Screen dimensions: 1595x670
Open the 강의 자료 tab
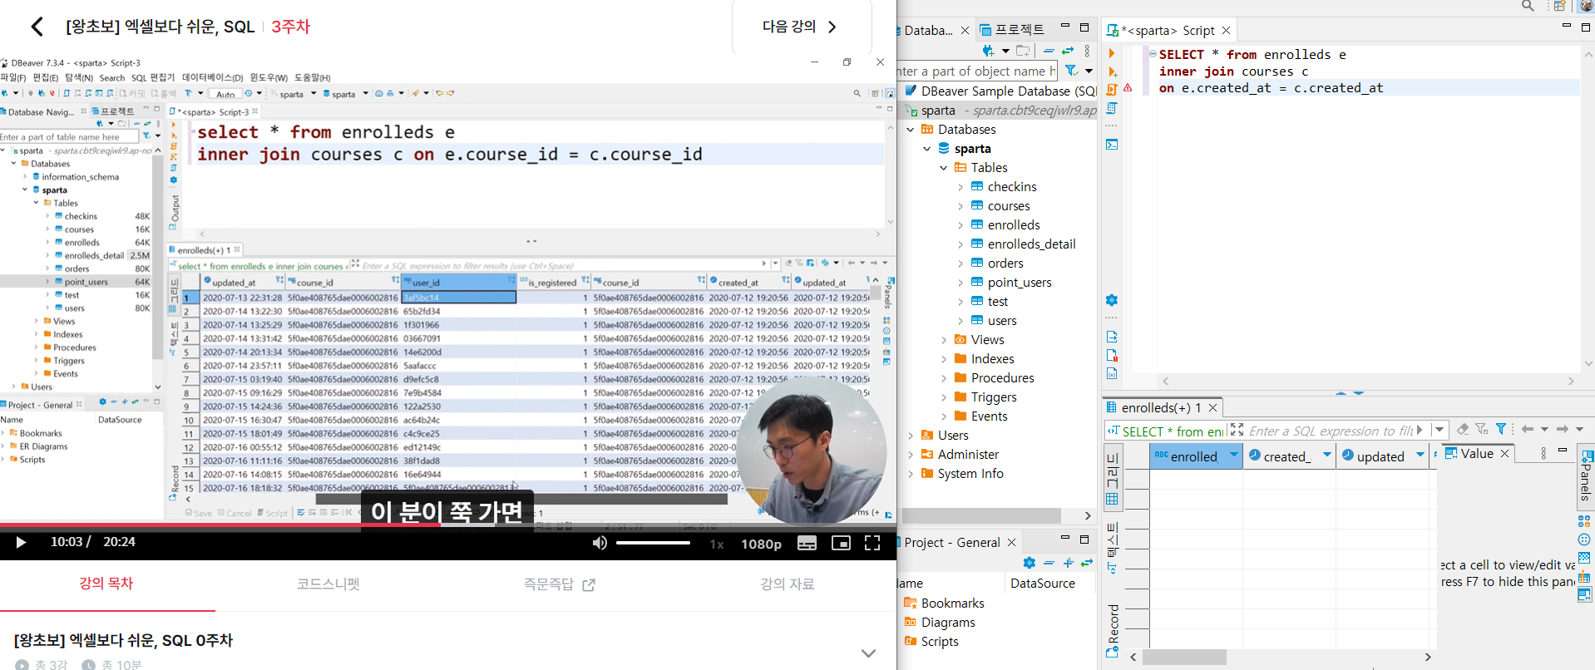click(x=787, y=584)
